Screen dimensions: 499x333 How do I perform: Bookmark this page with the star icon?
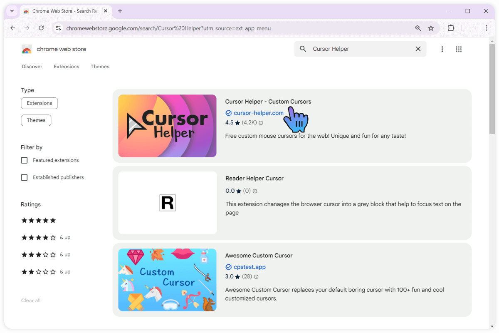(x=431, y=28)
